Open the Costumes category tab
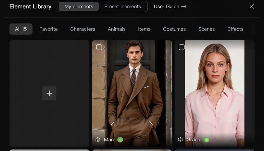 [174, 29]
